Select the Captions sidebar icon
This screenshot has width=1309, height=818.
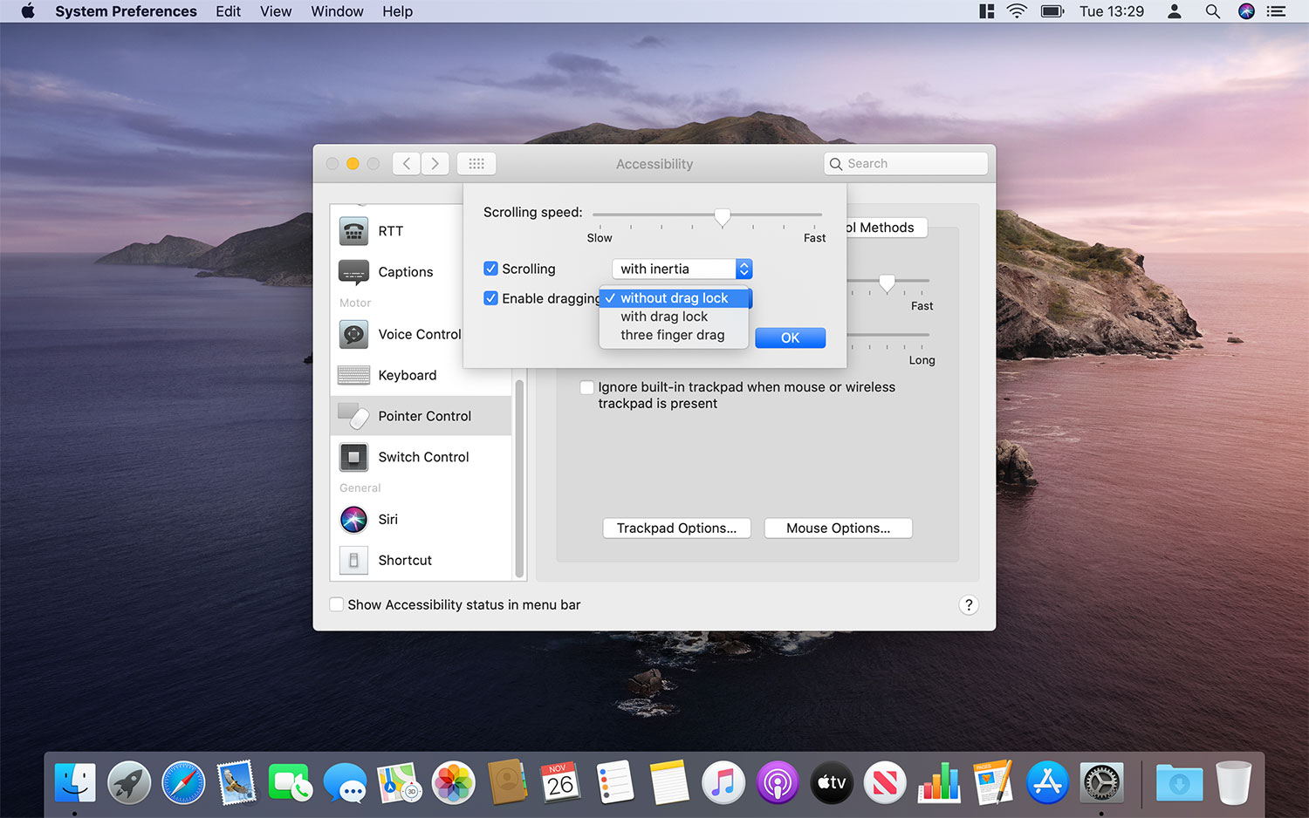tap(353, 272)
